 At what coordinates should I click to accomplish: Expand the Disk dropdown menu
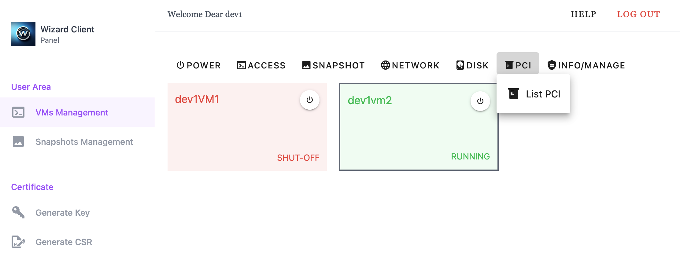(x=472, y=65)
